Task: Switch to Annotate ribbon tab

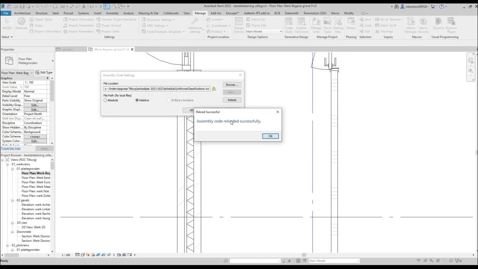Action: coord(112,13)
